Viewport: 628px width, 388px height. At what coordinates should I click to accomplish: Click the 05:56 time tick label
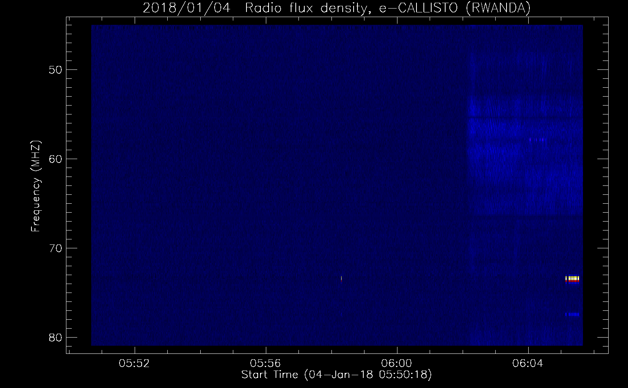(265, 364)
